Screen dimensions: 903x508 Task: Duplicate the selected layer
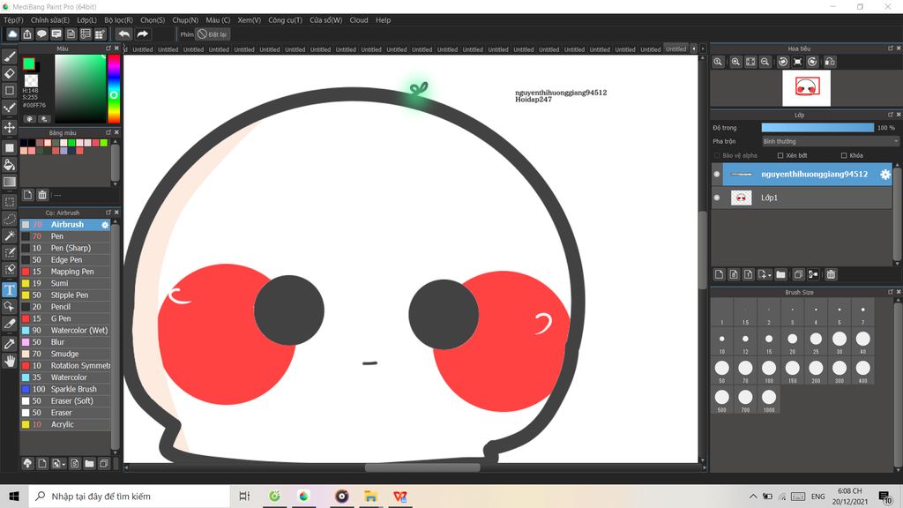(798, 275)
